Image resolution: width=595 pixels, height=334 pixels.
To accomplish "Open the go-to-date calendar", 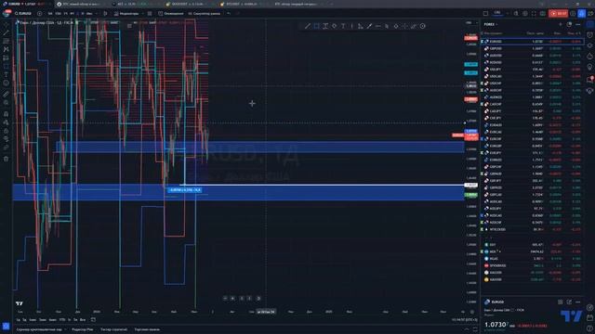I will point(93,320).
